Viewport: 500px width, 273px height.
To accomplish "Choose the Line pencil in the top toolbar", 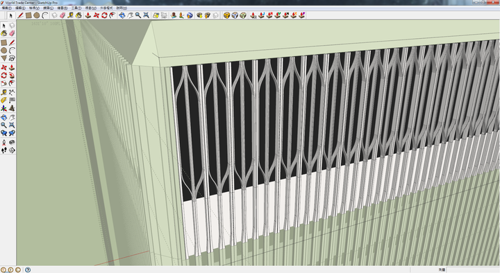I will click(x=20, y=15).
